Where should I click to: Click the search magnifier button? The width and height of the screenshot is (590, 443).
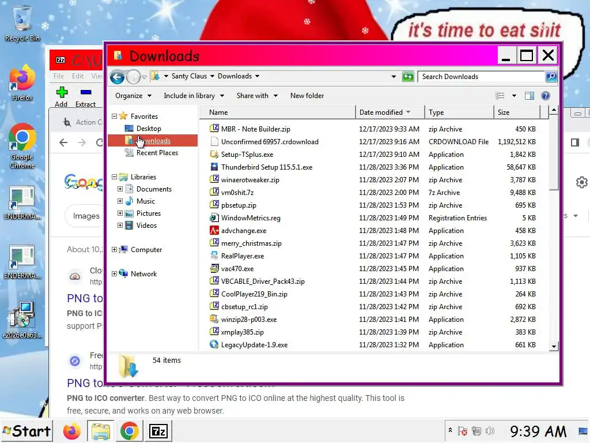click(551, 77)
